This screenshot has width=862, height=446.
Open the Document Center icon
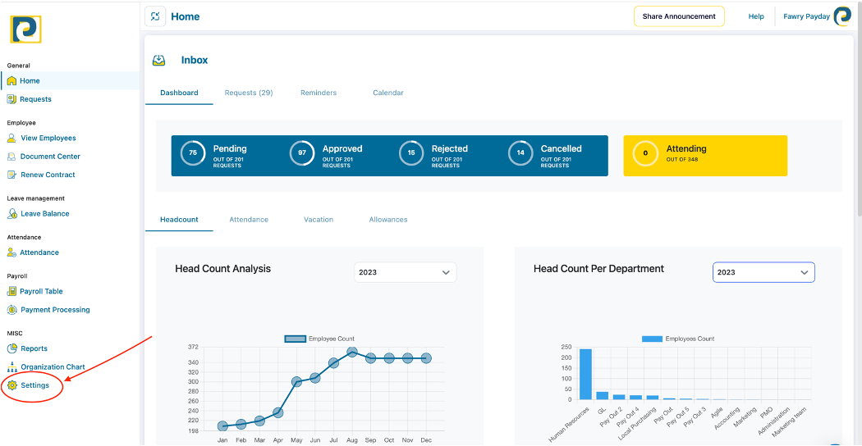coord(12,157)
